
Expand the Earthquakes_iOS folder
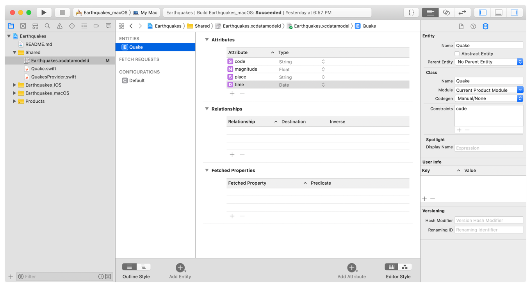tap(14, 85)
